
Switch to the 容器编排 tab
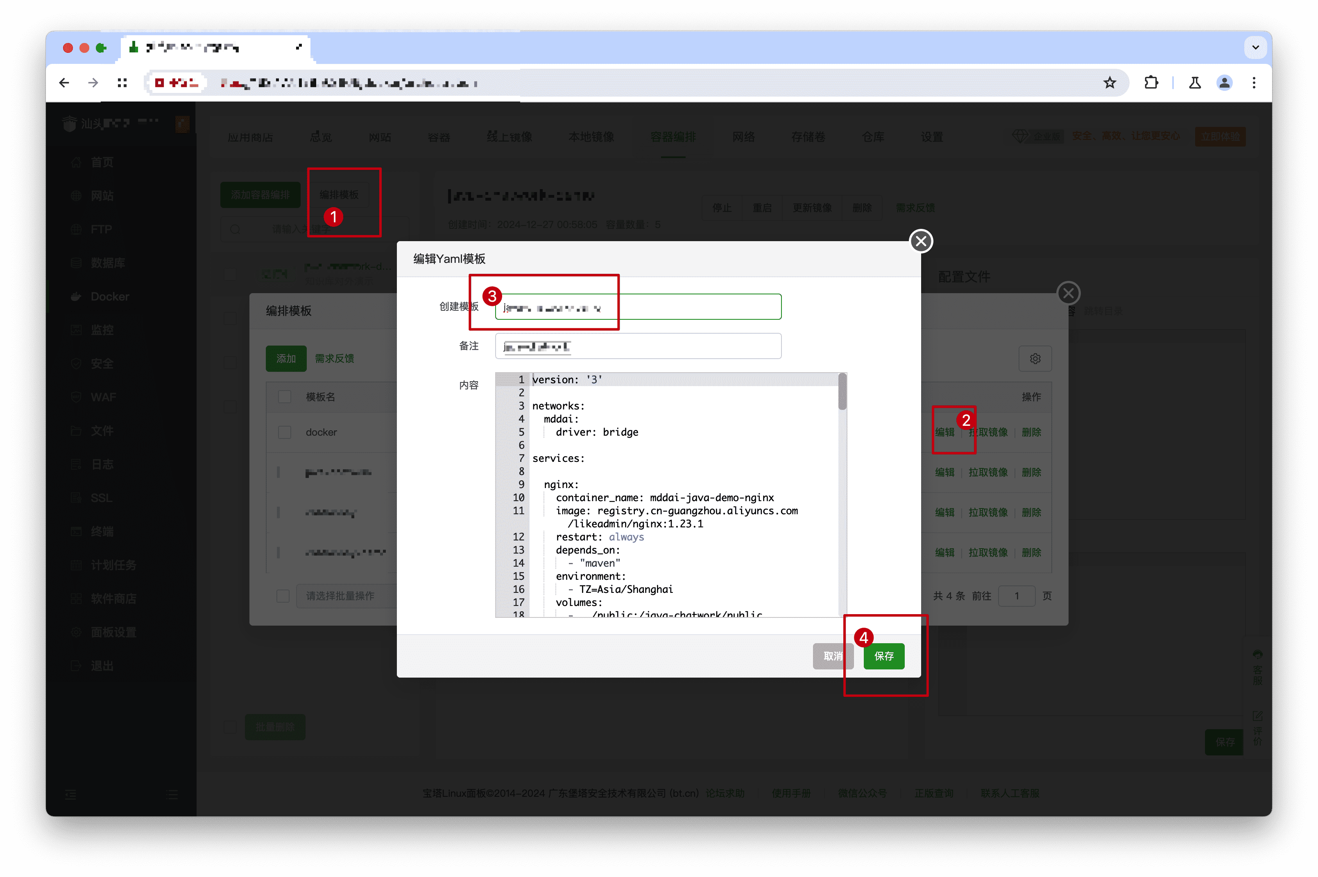673,137
